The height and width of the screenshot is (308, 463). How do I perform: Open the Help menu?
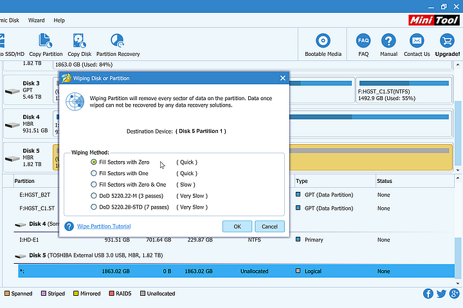pyautogui.click(x=59, y=21)
